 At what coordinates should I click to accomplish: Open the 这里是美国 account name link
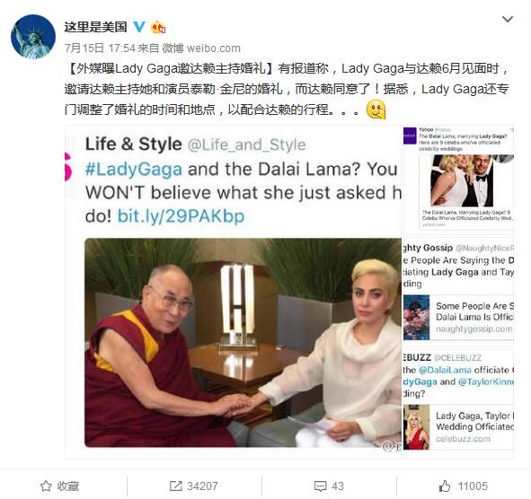click(x=96, y=27)
